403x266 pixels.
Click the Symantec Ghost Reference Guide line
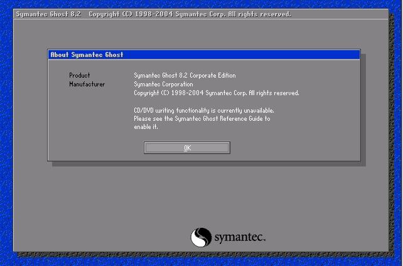201,118
